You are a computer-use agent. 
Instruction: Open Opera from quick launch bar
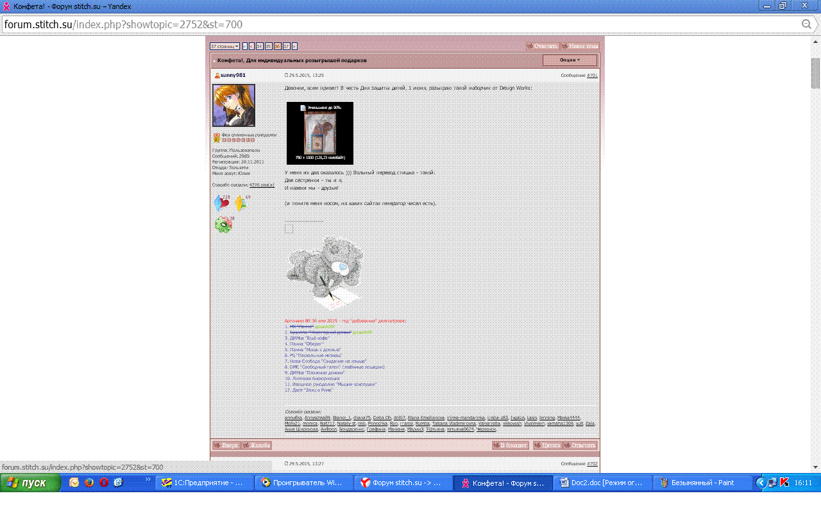coord(103,483)
